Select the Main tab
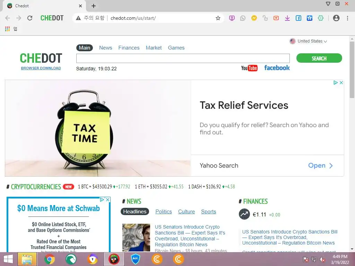 [85, 48]
